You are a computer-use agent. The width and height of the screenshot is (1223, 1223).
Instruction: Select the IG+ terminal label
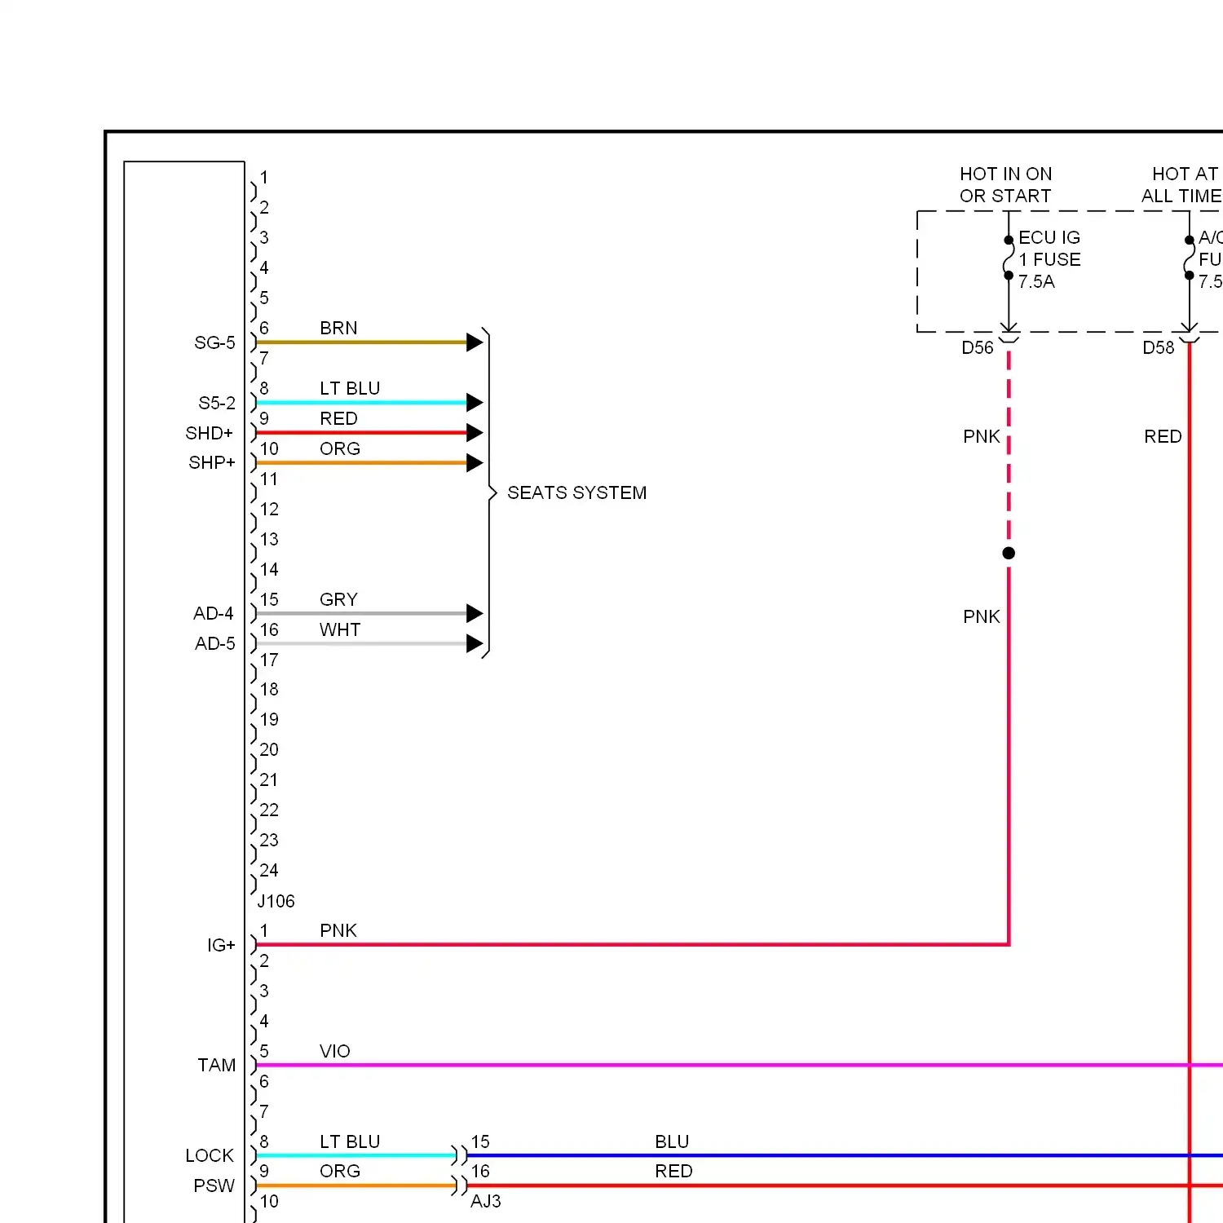click(x=221, y=945)
